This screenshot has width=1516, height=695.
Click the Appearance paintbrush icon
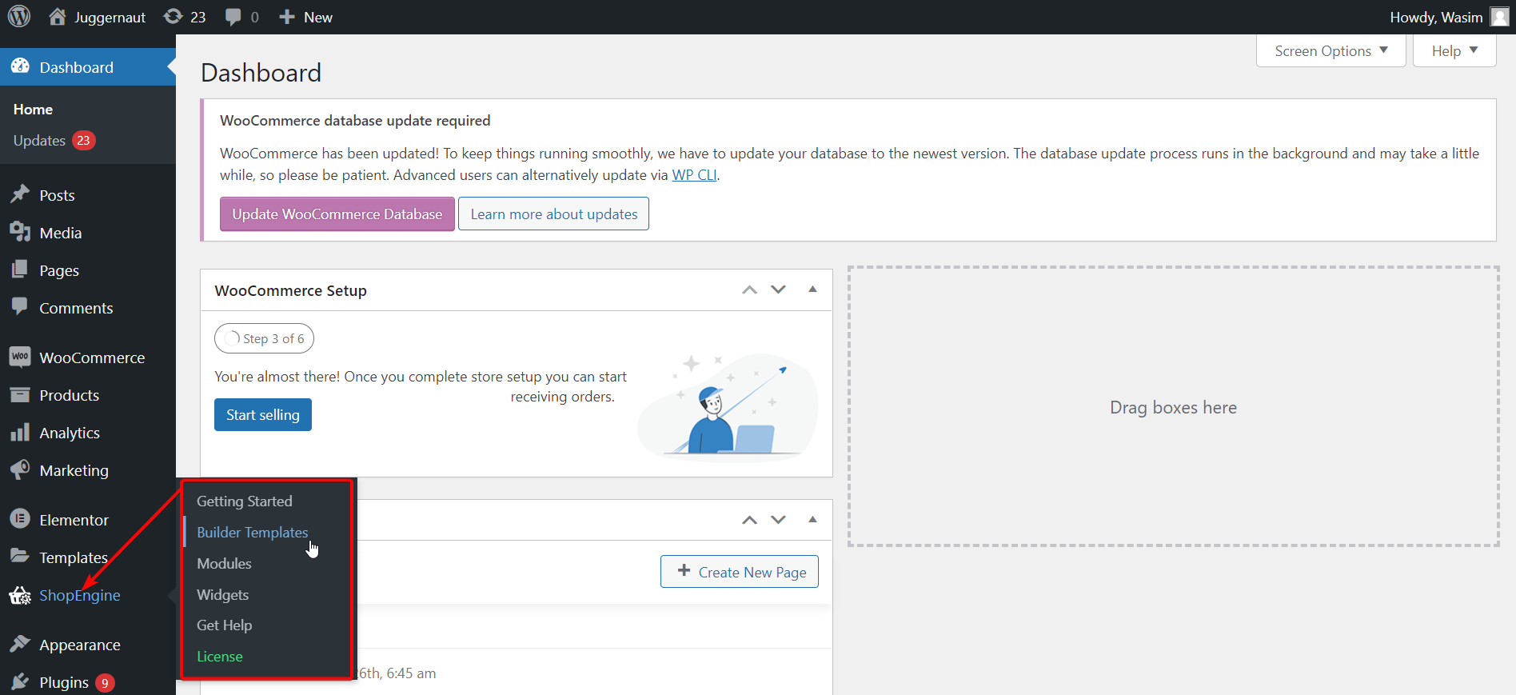[20, 644]
